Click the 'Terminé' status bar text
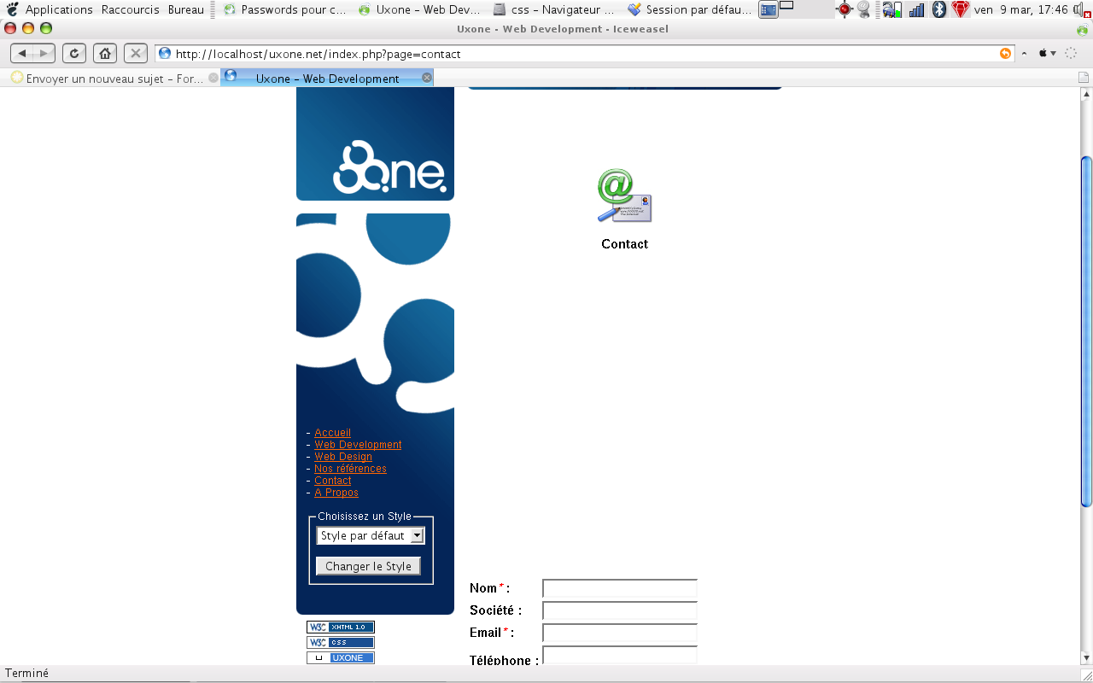1093x683 pixels. coord(26,674)
